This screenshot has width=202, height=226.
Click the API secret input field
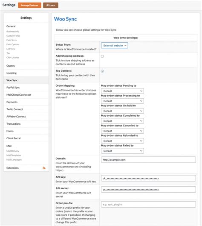pos(148,190)
